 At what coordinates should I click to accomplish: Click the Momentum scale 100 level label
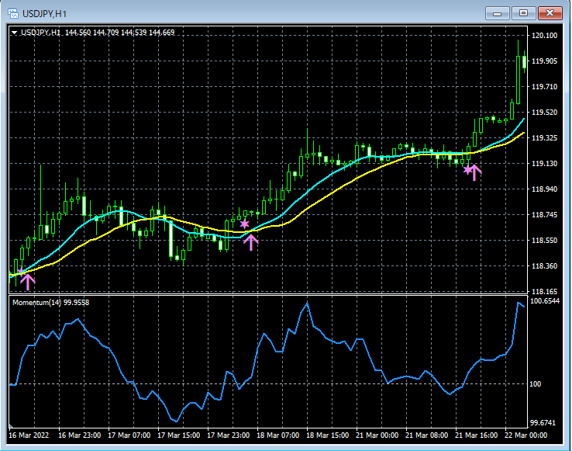[535, 383]
